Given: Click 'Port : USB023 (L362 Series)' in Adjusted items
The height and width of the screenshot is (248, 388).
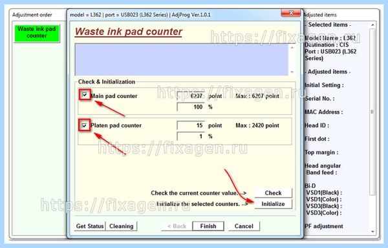Looking at the screenshot, I should click(x=330, y=55).
